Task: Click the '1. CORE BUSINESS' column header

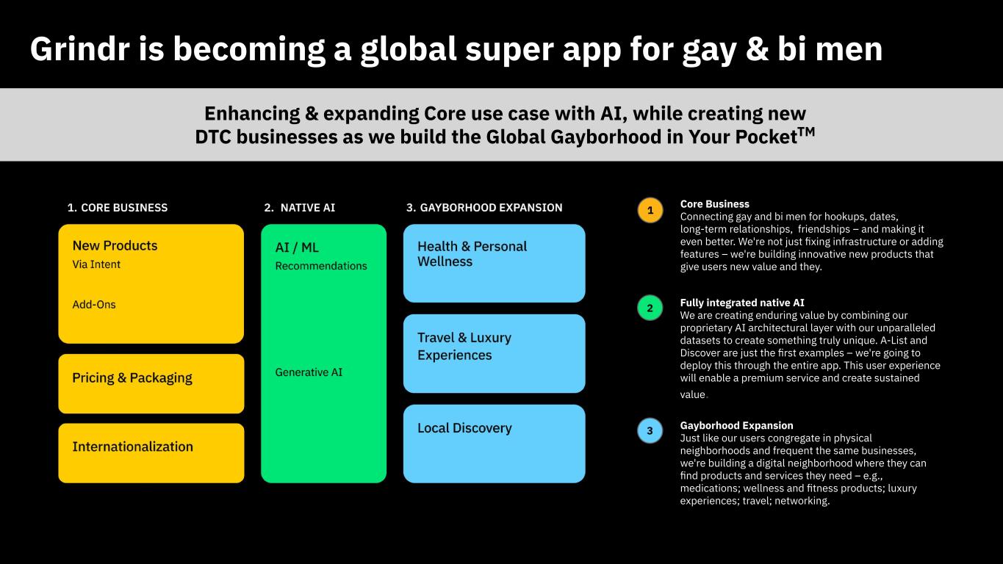Action: click(x=118, y=208)
